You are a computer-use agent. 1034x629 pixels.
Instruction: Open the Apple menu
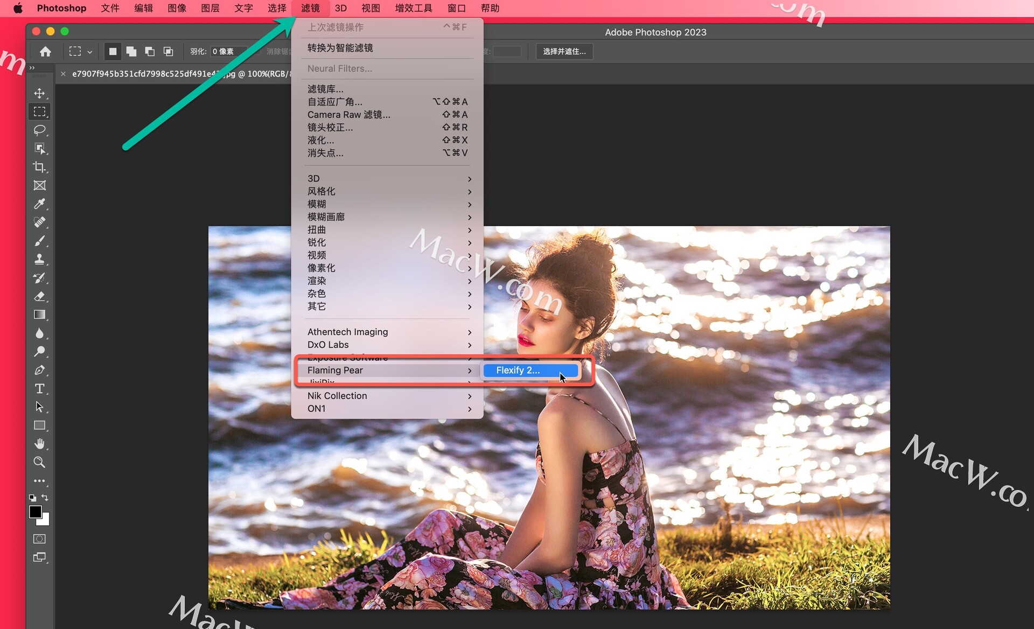18,8
